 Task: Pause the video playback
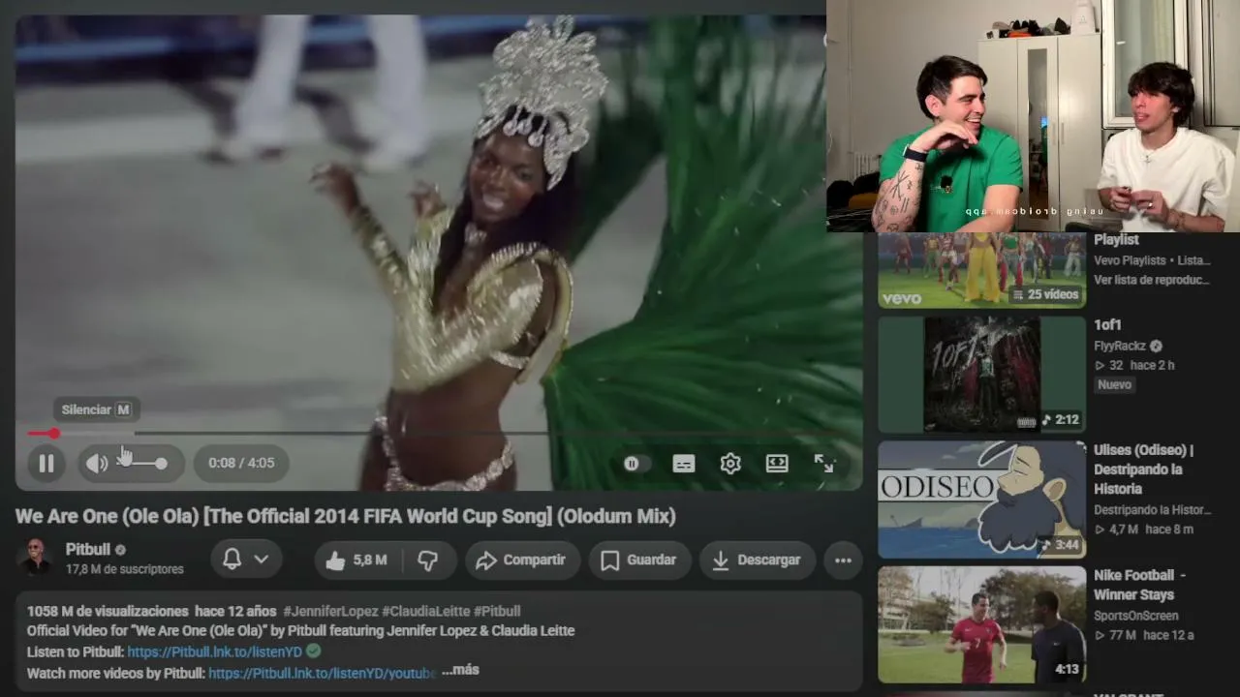tap(46, 463)
